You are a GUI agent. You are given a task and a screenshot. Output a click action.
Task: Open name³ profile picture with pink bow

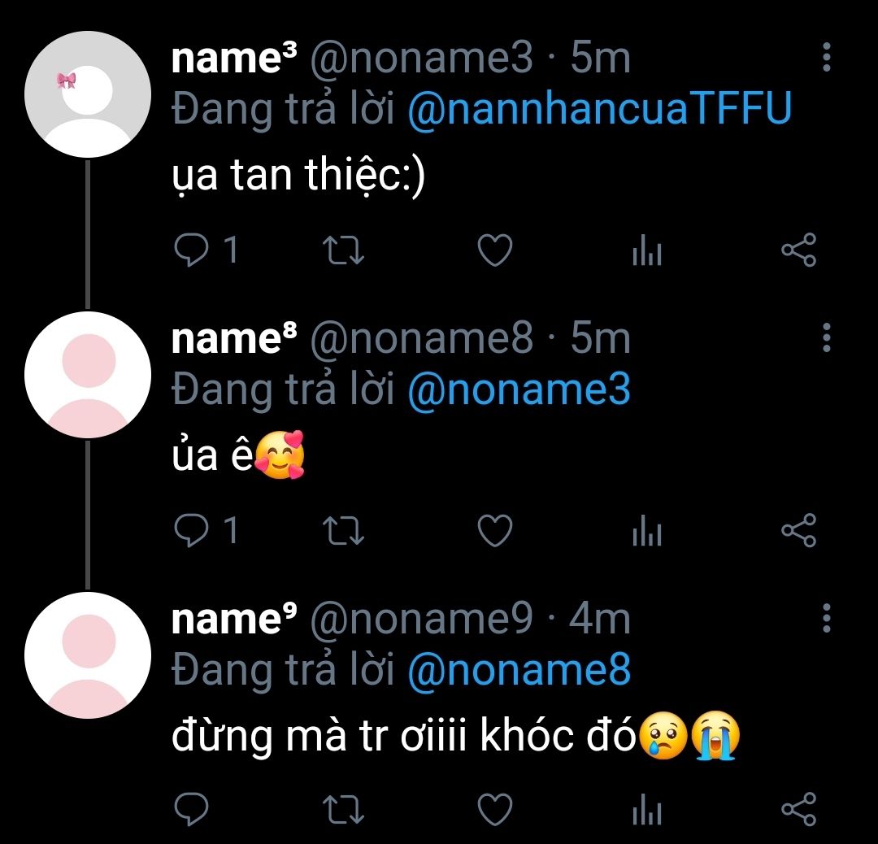point(88,93)
